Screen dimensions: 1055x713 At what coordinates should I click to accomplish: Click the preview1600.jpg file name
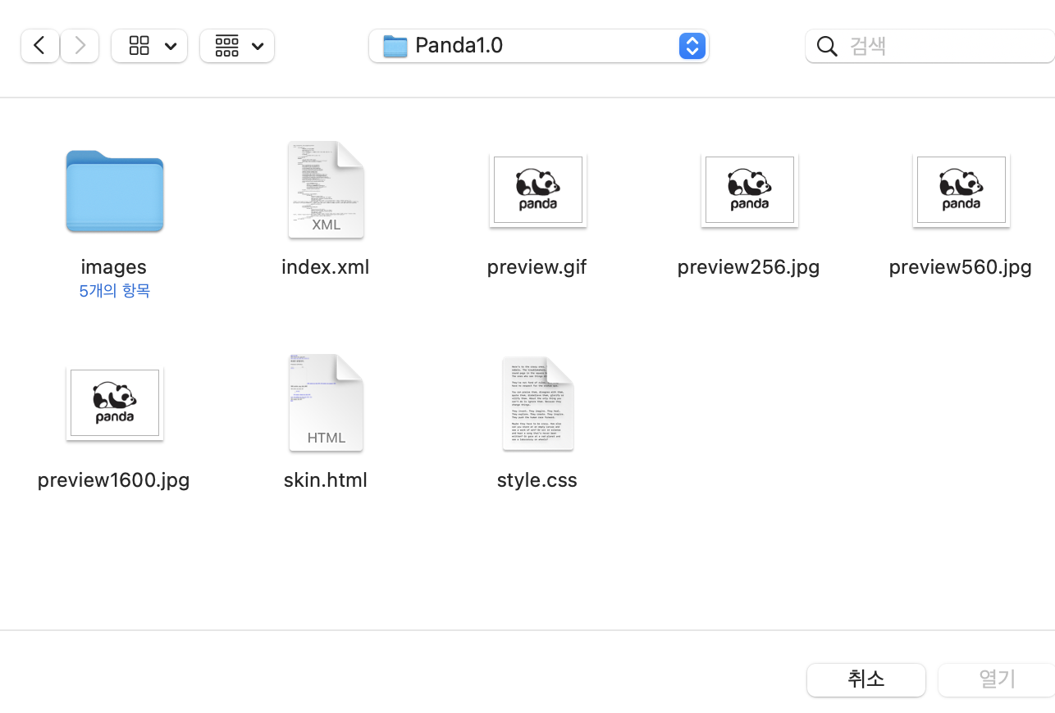click(x=114, y=480)
